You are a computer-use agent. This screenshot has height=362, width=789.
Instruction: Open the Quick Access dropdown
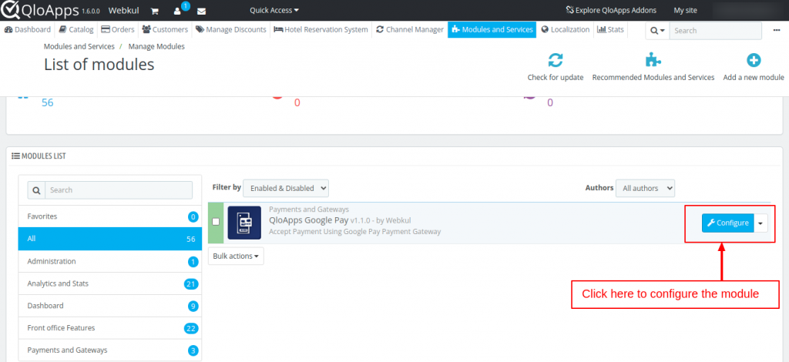click(274, 10)
